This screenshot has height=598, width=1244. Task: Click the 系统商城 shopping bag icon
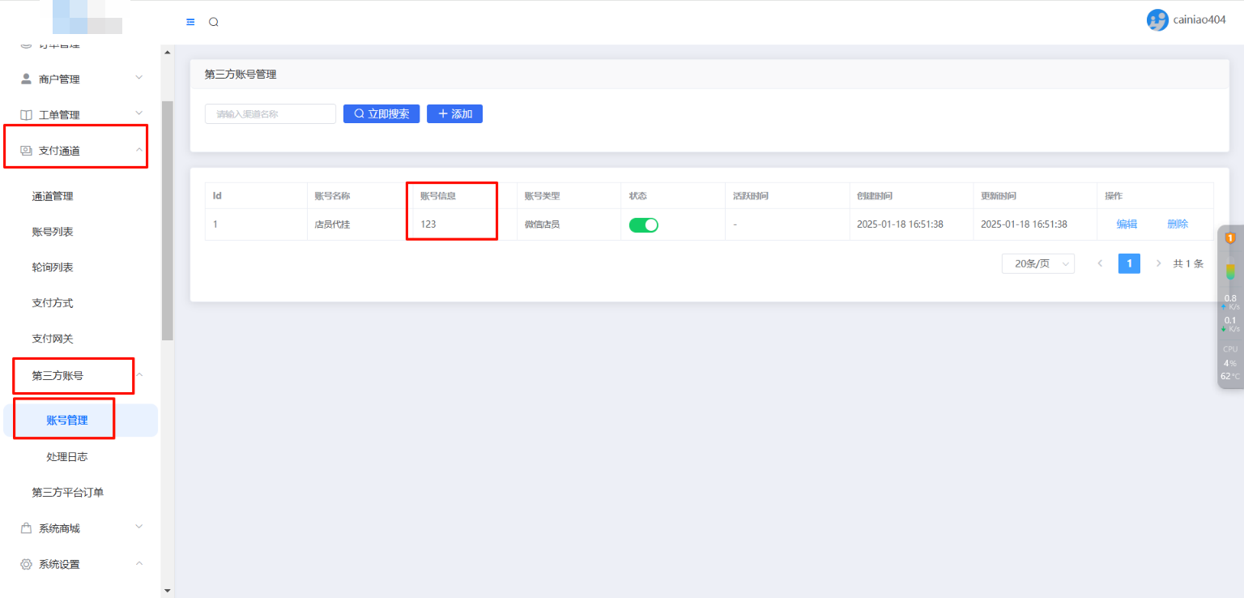26,528
